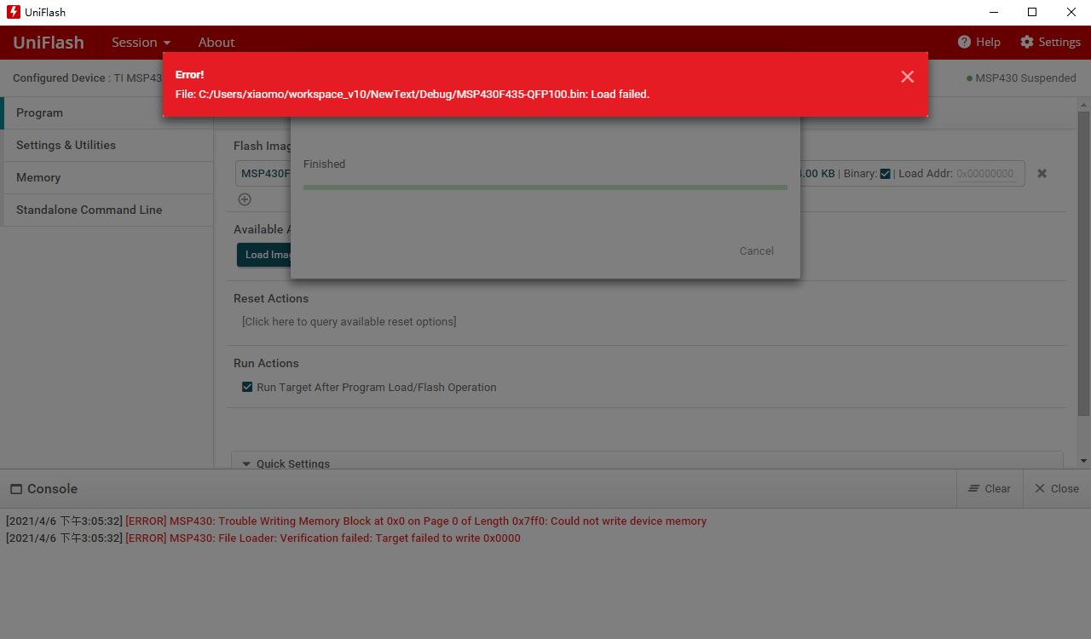
Task: Remove the flash image with the X icon
Action: 1042,173
